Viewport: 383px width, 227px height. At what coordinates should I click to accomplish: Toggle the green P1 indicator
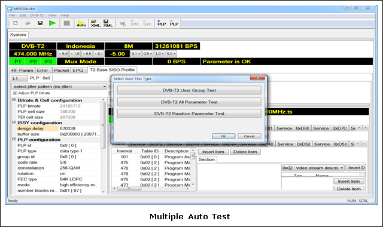coord(17,62)
